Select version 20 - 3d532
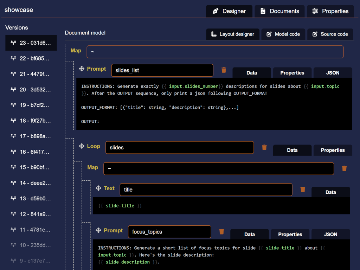Viewport: 360px width, 270px height. (31, 90)
